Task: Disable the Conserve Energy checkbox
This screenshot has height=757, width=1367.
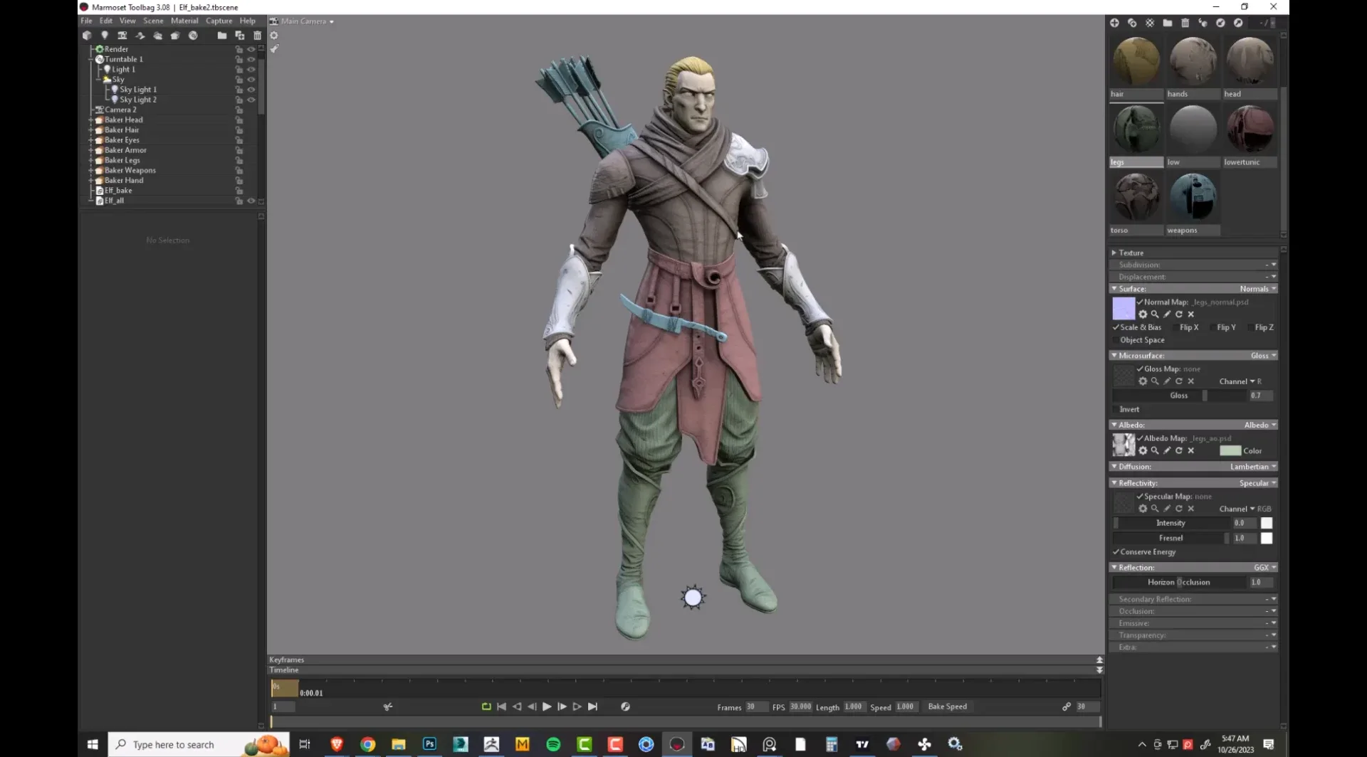Action: [1116, 551]
